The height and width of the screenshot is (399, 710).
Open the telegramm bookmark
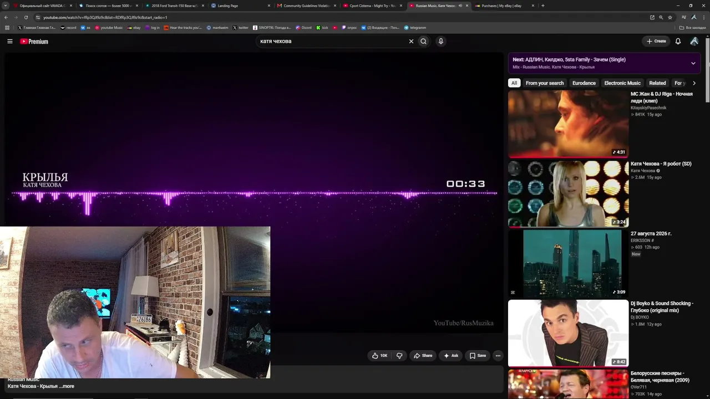[x=415, y=28]
